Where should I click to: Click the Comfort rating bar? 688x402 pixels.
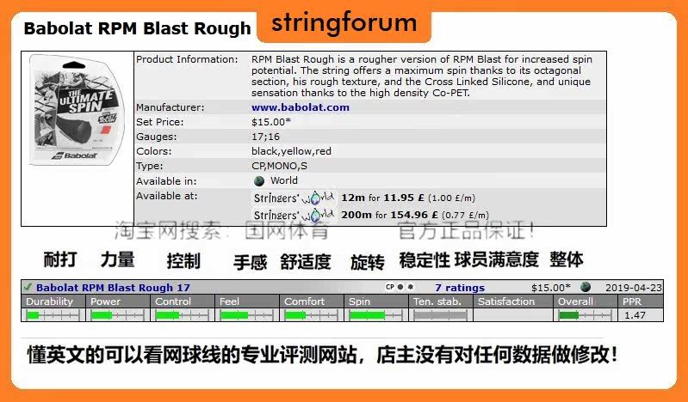pos(312,315)
